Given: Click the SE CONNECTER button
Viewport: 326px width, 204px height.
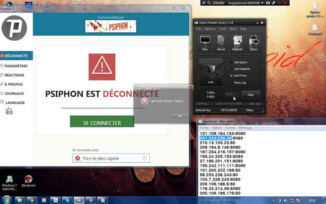Looking at the screenshot, I should (x=102, y=121).
